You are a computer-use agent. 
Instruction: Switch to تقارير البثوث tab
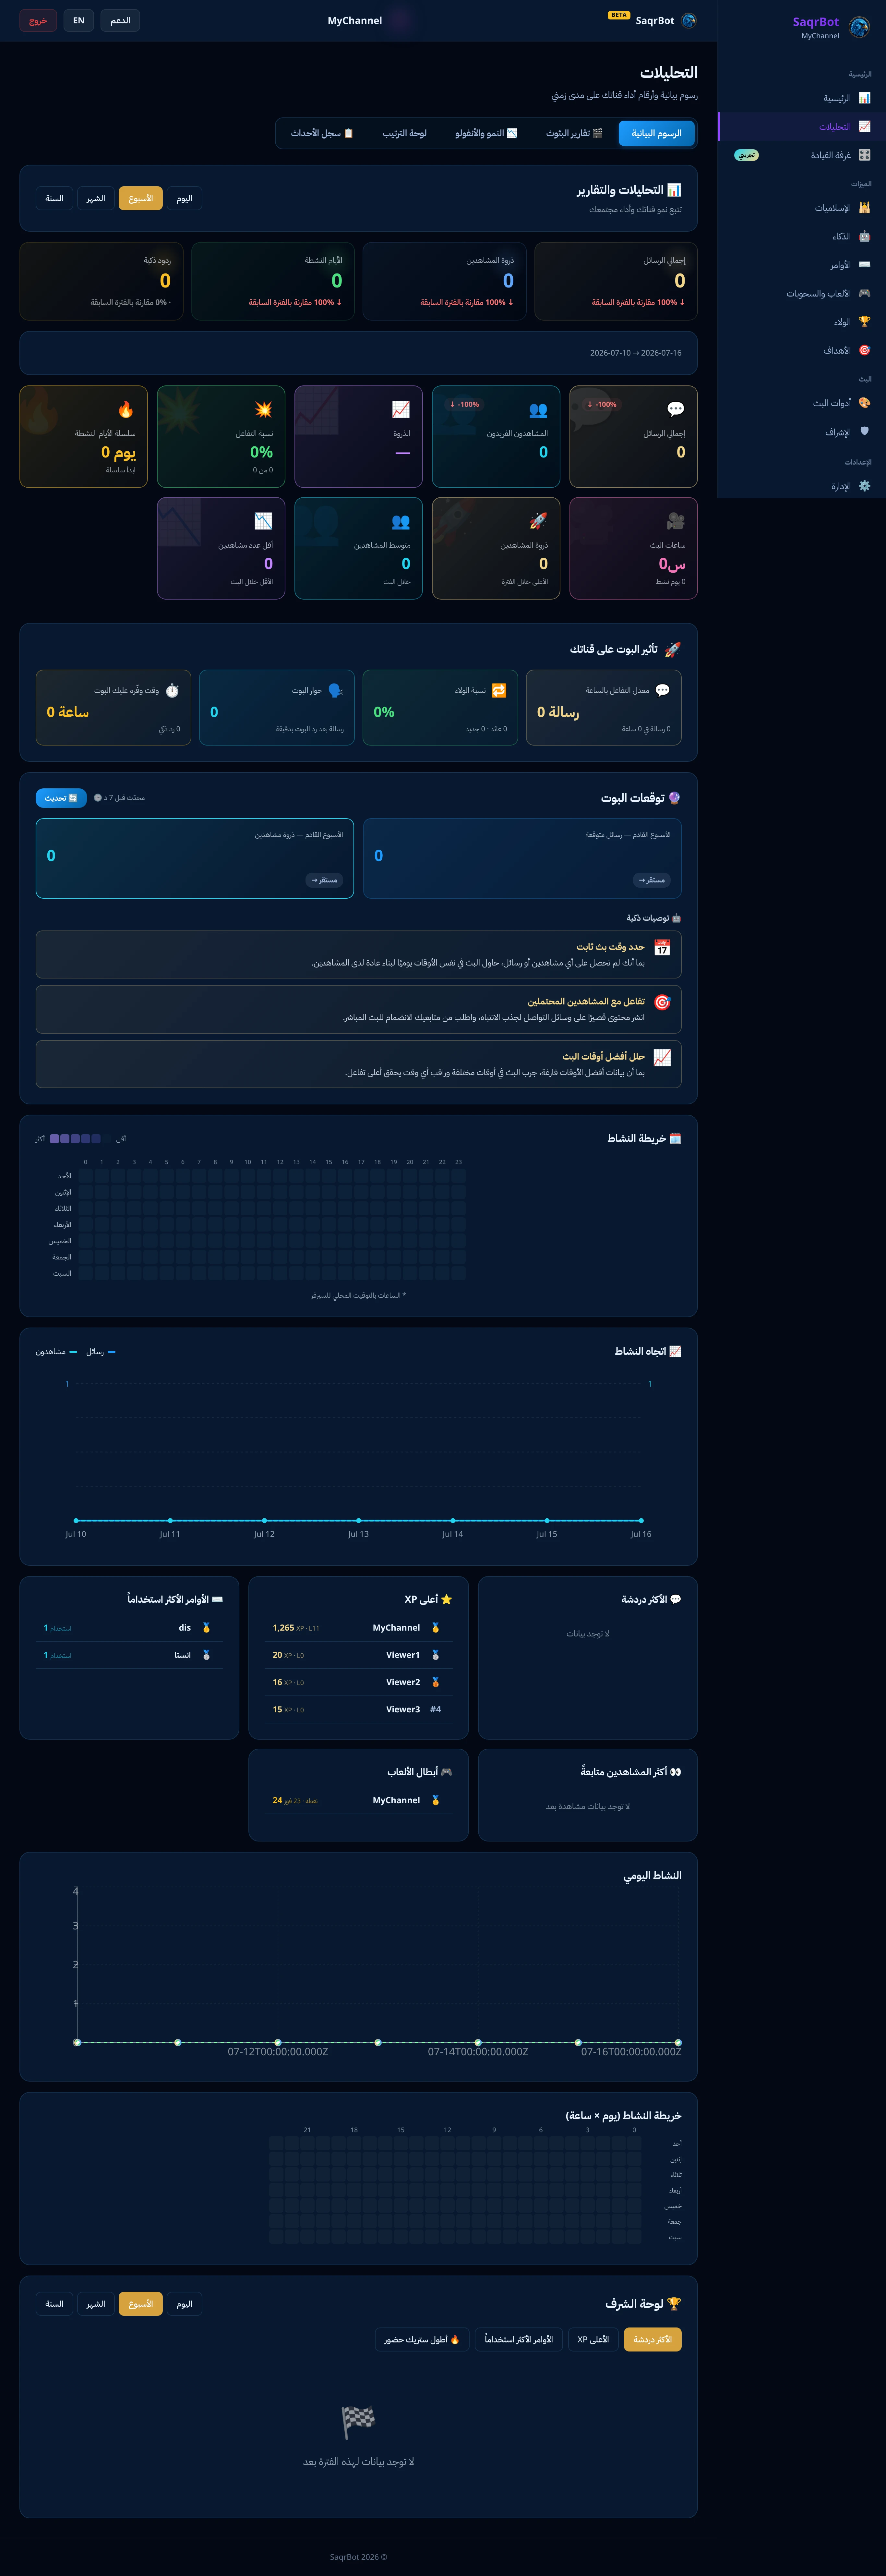574,133
